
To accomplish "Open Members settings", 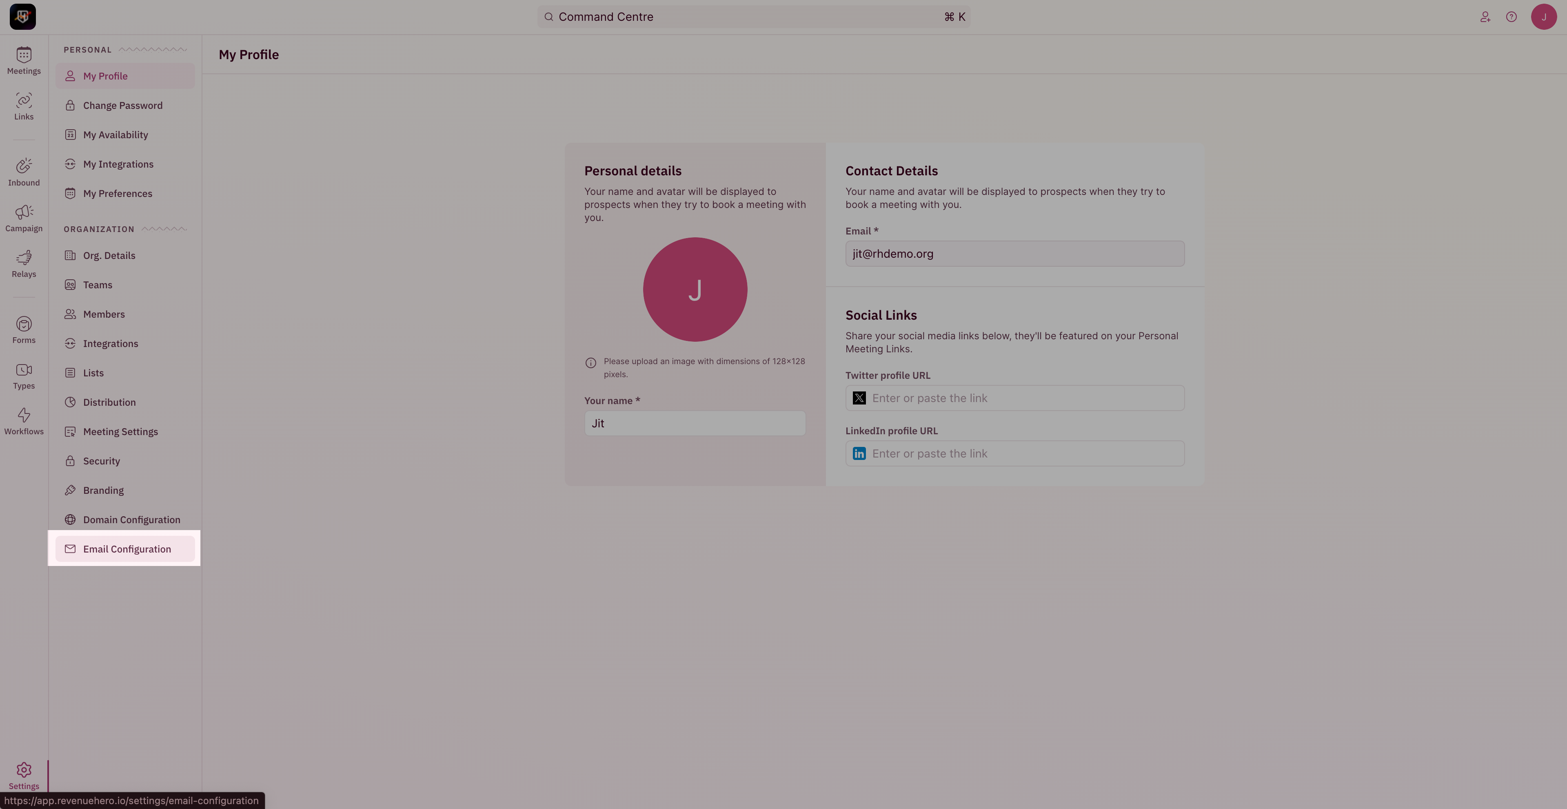I will 125,314.
